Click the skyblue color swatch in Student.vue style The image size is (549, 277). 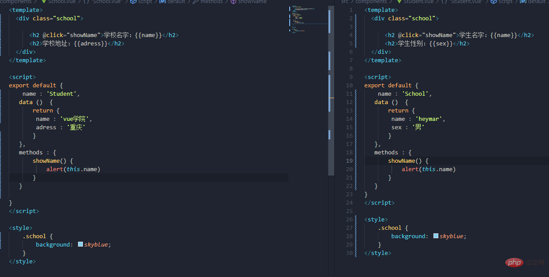(x=436, y=236)
